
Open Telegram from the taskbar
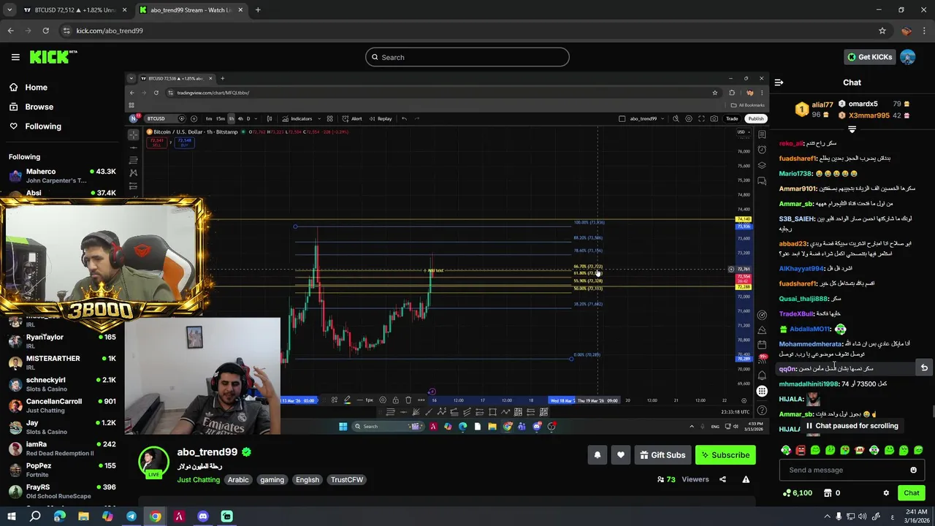131,517
